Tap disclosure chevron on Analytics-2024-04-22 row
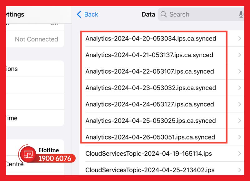Viewport: 250px width, 181px height. point(239,71)
